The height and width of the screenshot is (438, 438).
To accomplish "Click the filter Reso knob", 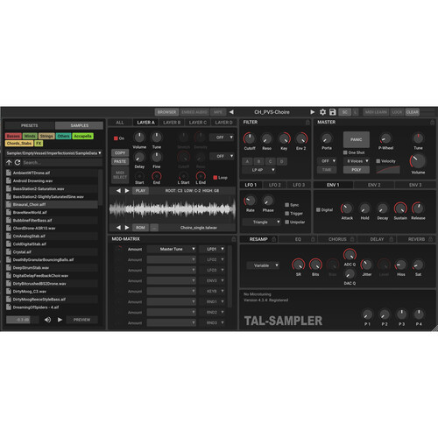I will [x=266, y=138].
